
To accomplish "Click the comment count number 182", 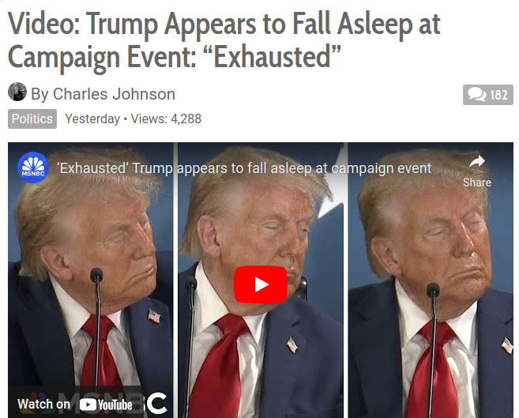I will (498, 96).
